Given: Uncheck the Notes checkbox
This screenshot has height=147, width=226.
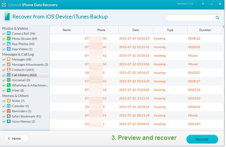Looking at the screenshot, I should pos(4,101).
